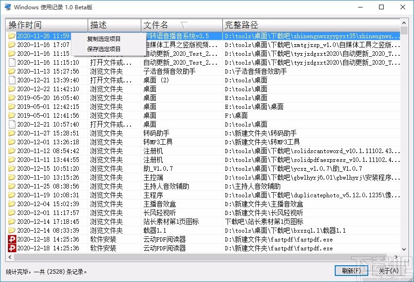Click the red PDF icon on the last row
414x282 pixels.
[12, 248]
